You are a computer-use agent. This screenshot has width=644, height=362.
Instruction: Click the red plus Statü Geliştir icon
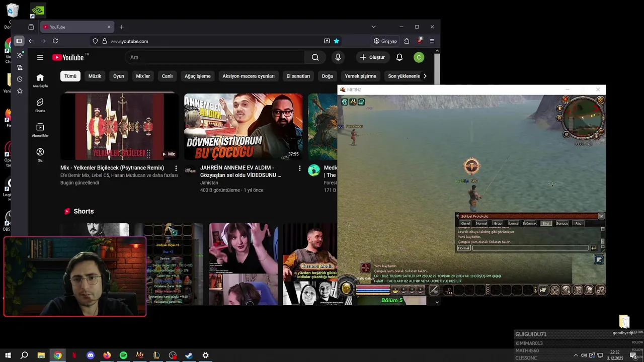[366, 268]
